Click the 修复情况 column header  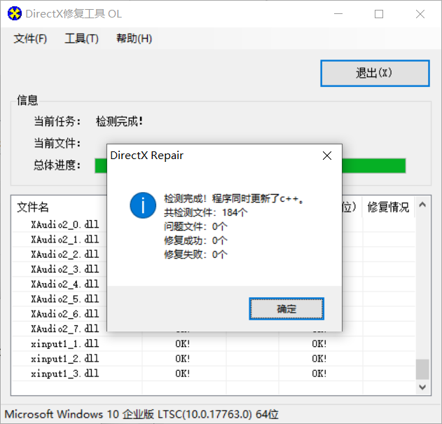[x=388, y=207]
